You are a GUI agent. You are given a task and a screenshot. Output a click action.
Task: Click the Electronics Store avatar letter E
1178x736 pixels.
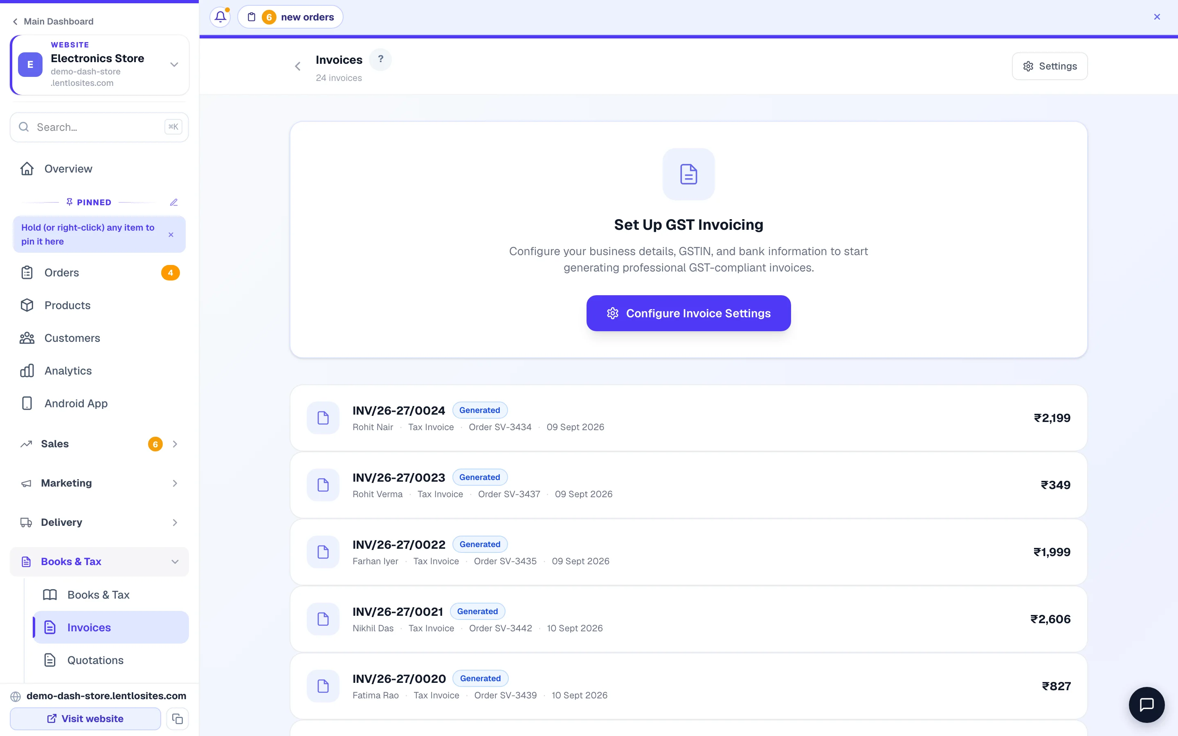click(30, 65)
